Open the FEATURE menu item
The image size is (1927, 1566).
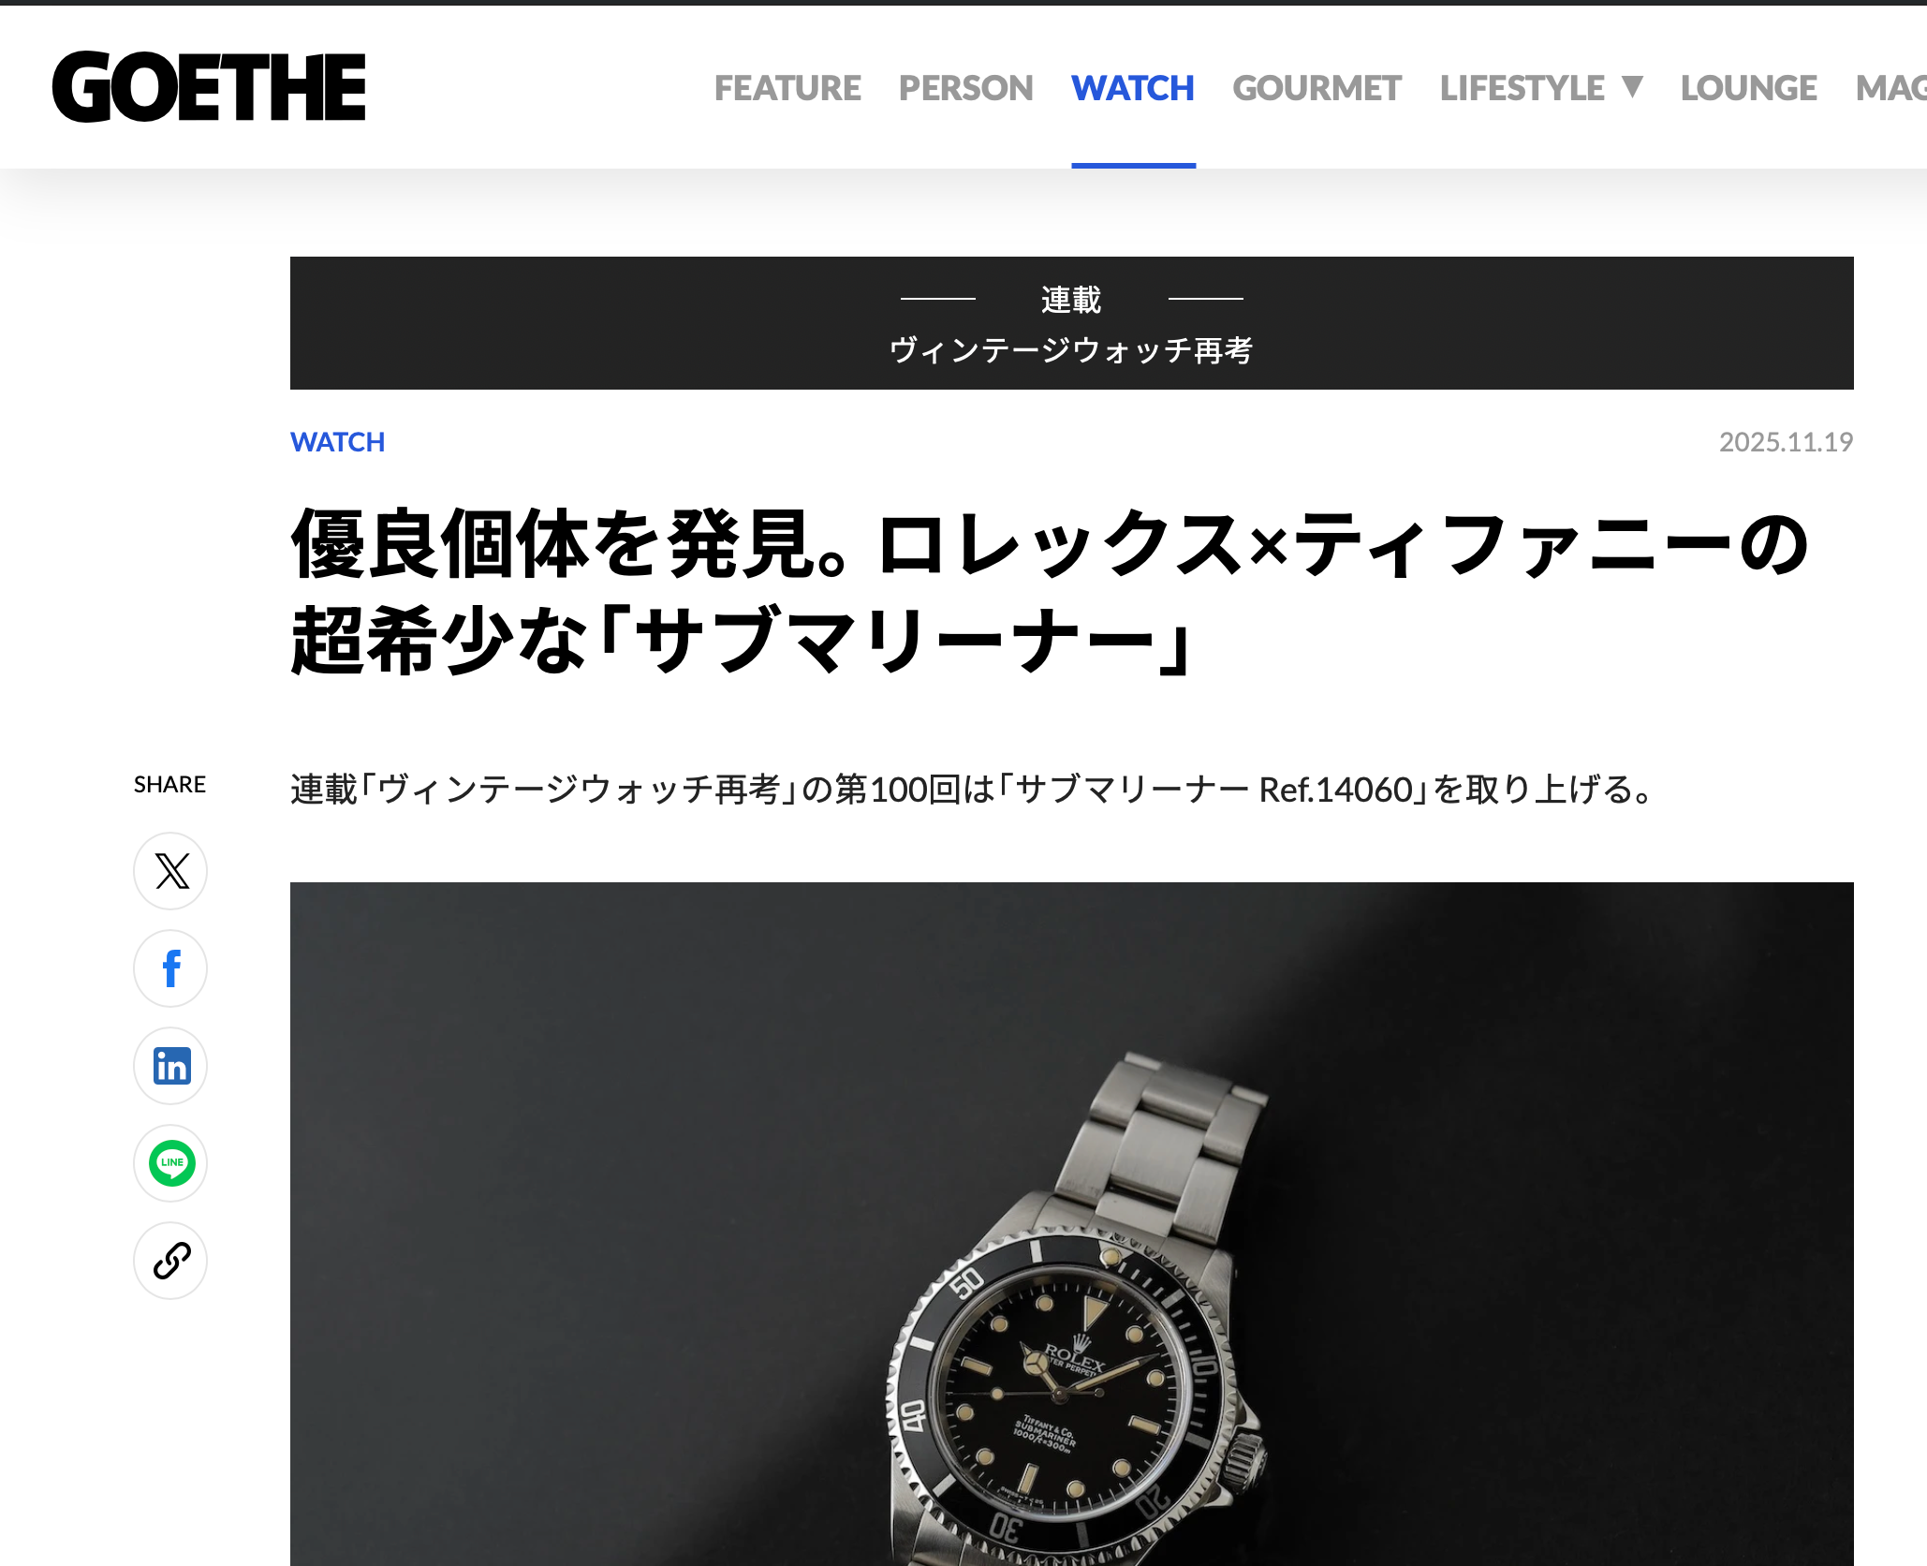[787, 88]
